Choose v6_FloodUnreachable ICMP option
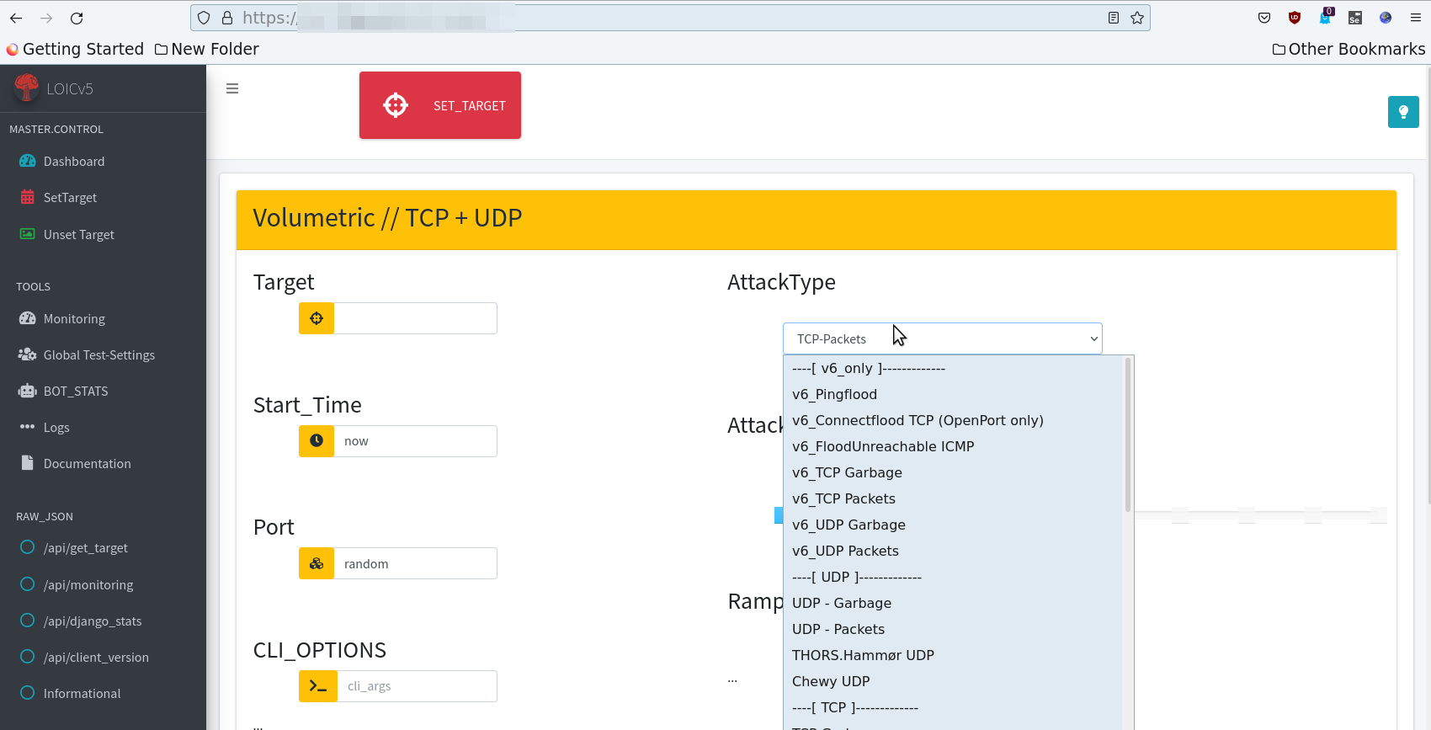The image size is (1431, 730). pos(954,446)
